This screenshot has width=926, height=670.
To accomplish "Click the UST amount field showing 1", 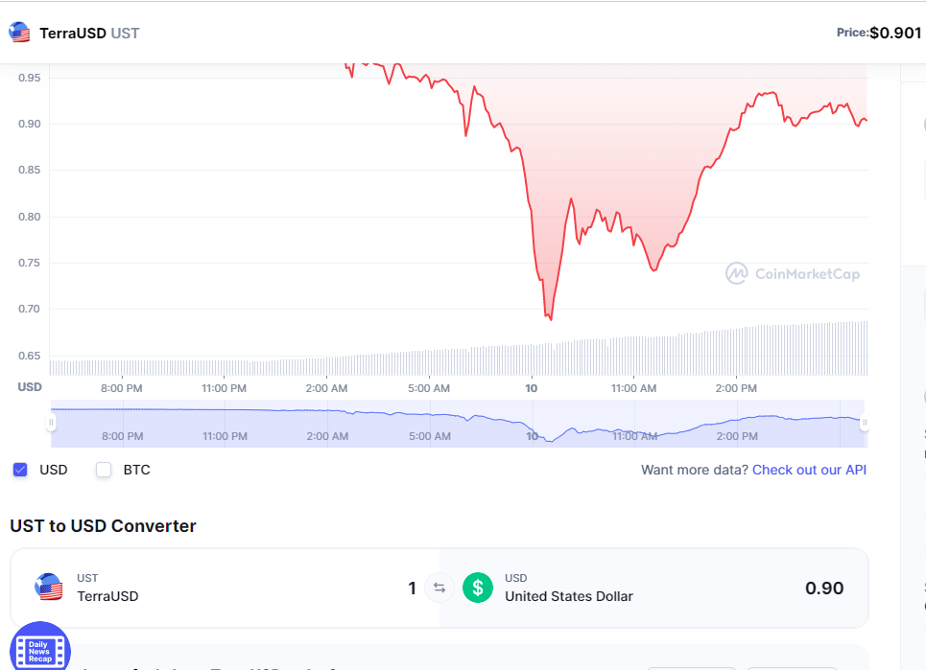I will 413,588.
